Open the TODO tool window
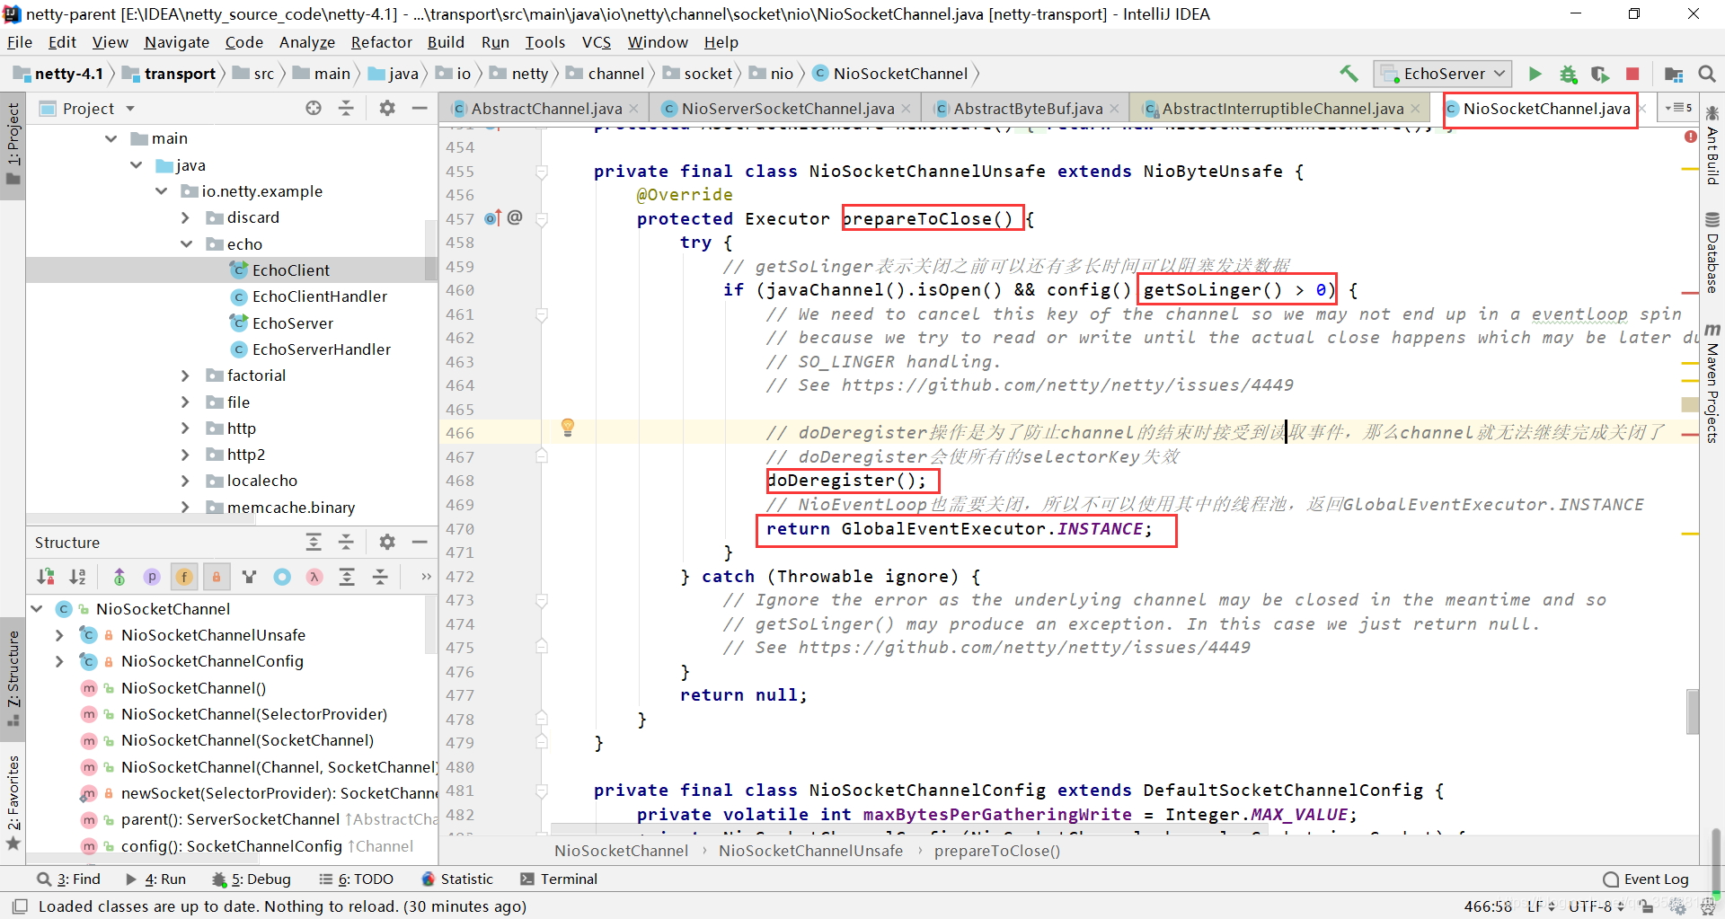This screenshot has width=1725, height=919. [x=357, y=879]
